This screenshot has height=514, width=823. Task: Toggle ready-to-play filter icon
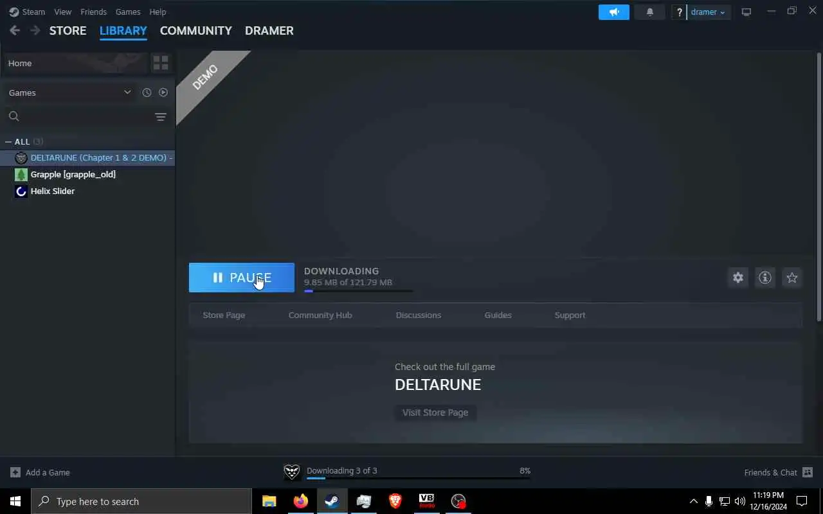163,93
